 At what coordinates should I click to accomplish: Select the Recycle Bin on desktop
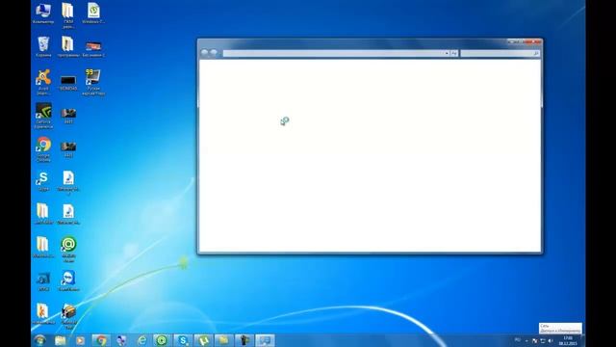tap(43, 46)
